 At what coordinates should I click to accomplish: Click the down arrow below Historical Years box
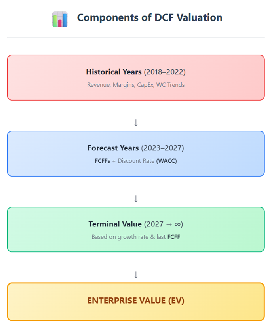pyautogui.click(x=136, y=123)
